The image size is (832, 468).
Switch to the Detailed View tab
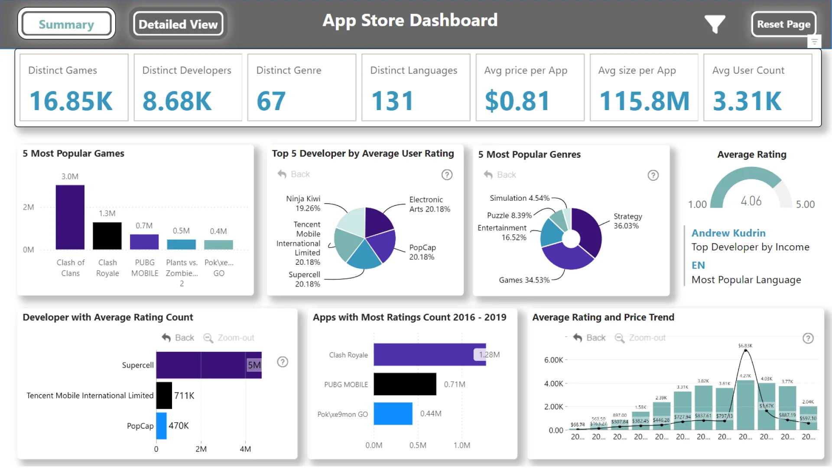click(178, 24)
